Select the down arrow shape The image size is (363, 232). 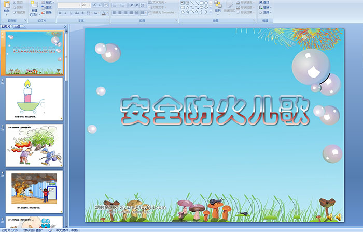click(206, 8)
